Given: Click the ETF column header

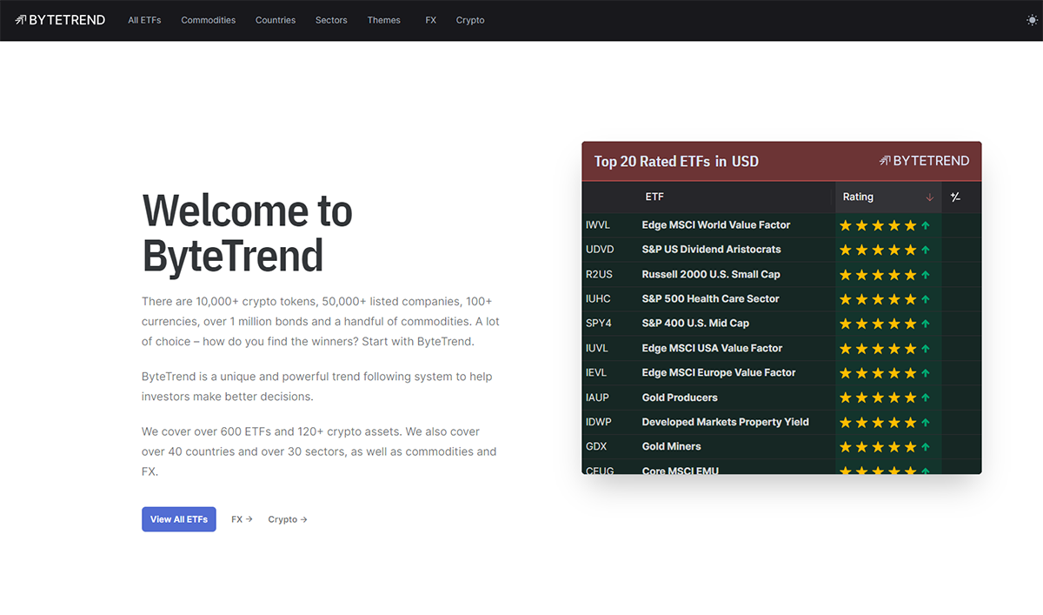Looking at the screenshot, I should click(654, 197).
